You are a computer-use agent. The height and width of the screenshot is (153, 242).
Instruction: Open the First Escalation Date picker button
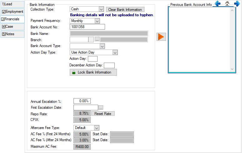click(x=101, y=108)
